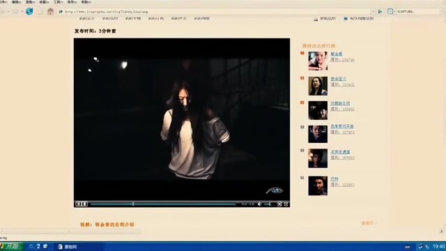
Task: Click the keyboard language tray indicator
Action: 407,247
